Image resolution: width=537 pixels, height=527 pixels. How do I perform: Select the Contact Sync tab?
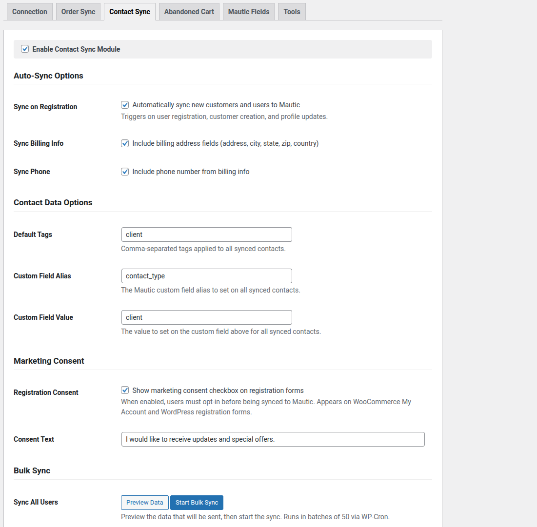[130, 12]
